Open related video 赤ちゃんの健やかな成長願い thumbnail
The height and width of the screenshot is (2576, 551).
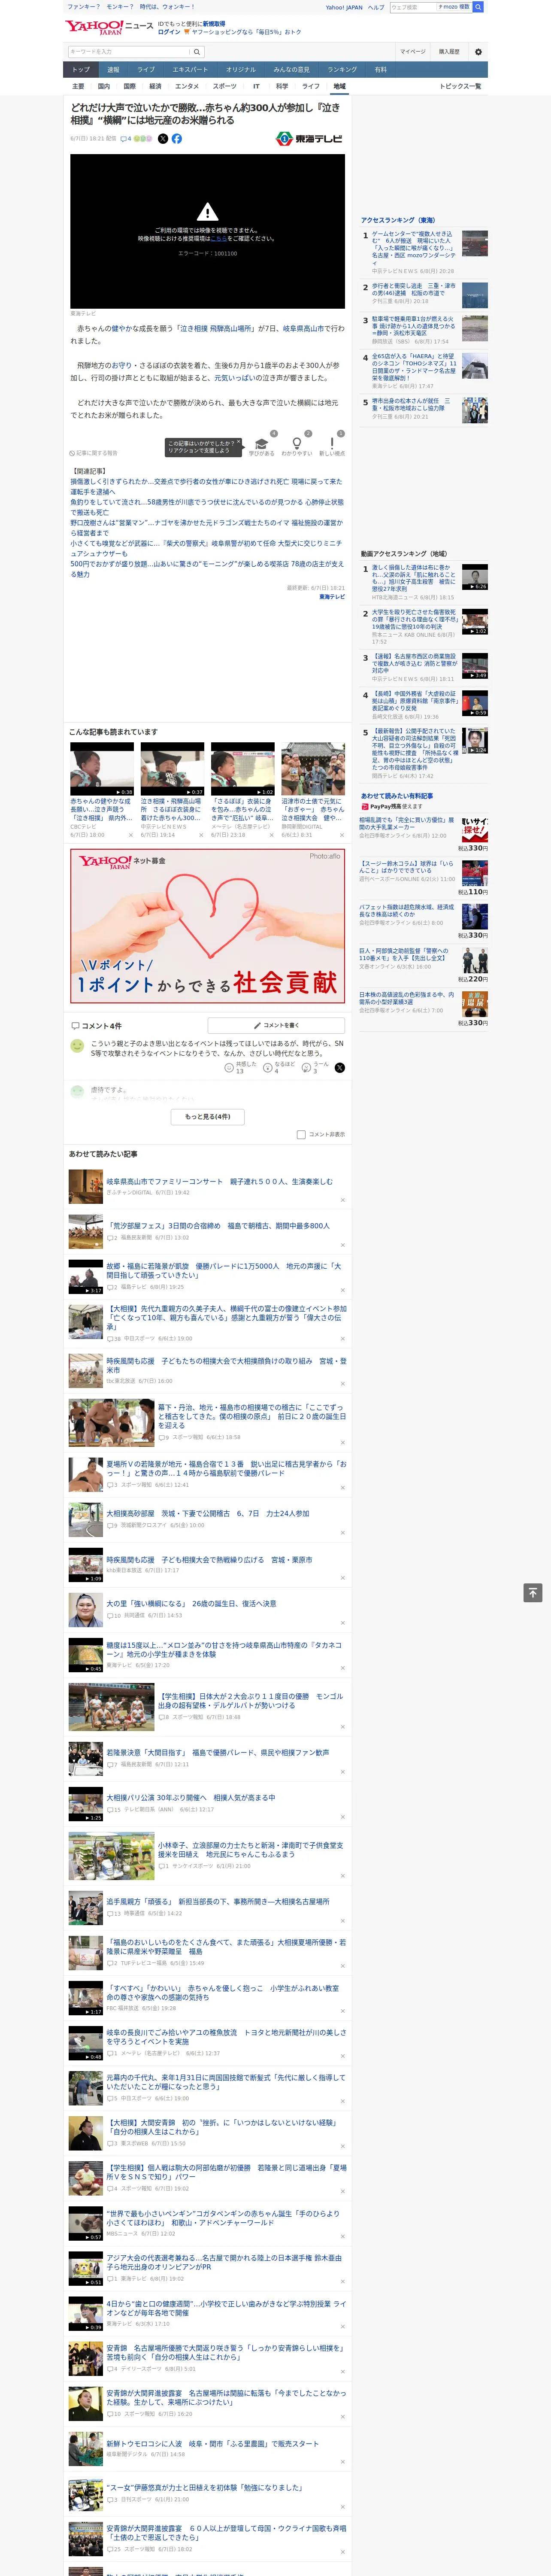(x=102, y=770)
